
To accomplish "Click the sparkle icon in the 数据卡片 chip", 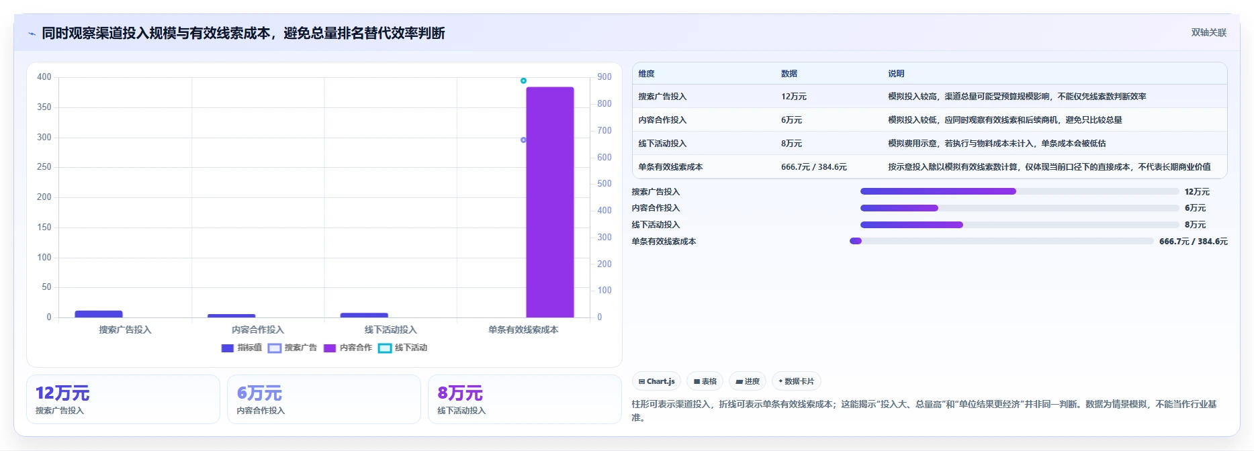I will click(x=780, y=381).
